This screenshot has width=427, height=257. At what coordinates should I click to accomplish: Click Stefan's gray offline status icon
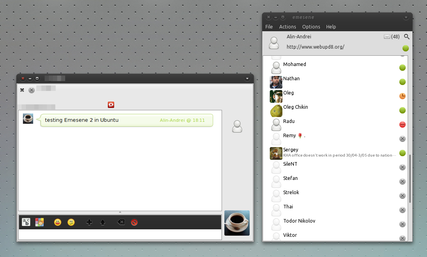tap(403, 181)
